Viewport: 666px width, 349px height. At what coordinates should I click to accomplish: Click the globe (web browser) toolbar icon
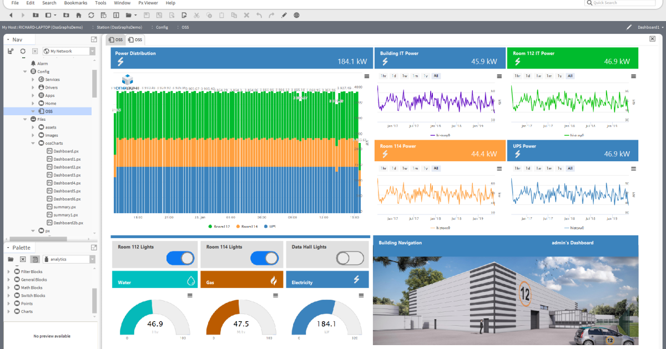296,15
